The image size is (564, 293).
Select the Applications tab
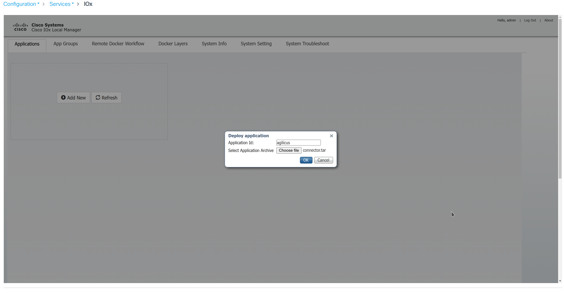(27, 44)
